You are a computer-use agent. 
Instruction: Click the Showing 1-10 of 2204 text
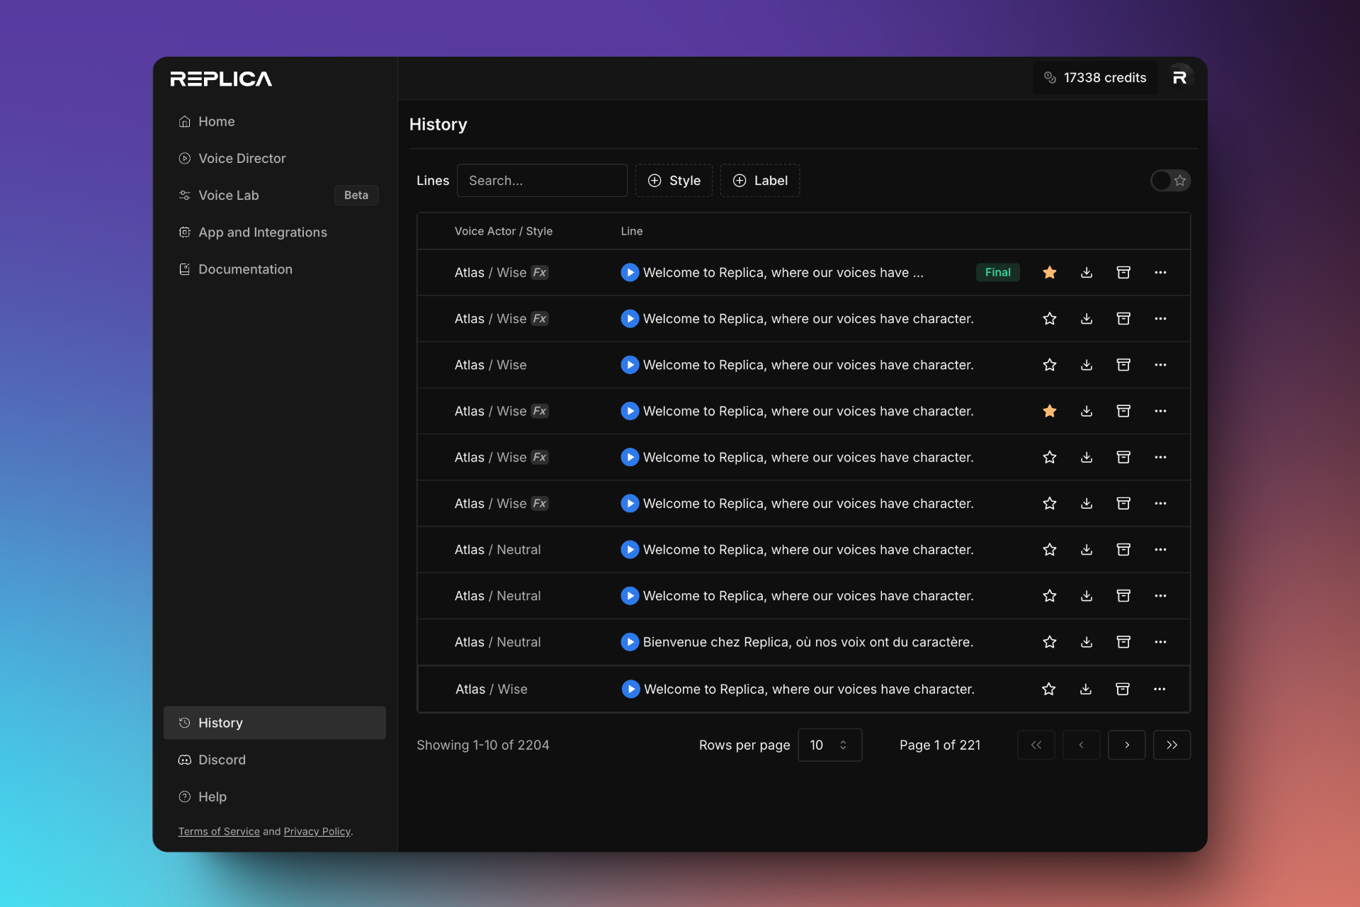click(x=483, y=745)
